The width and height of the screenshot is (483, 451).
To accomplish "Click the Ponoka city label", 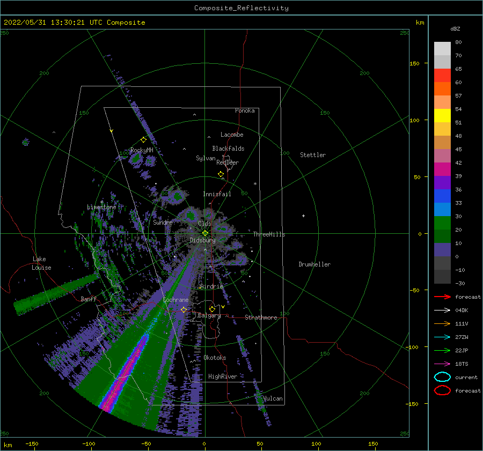I will [x=245, y=110].
